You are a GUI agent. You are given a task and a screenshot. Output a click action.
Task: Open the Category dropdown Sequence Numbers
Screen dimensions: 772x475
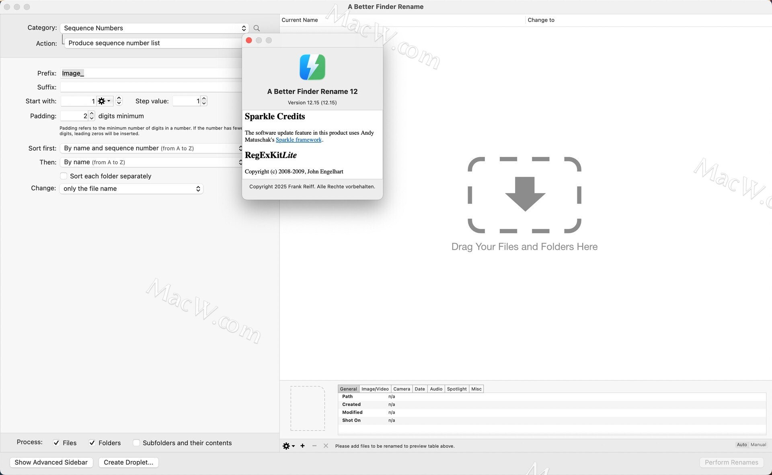pyautogui.click(x=154, y=28)
